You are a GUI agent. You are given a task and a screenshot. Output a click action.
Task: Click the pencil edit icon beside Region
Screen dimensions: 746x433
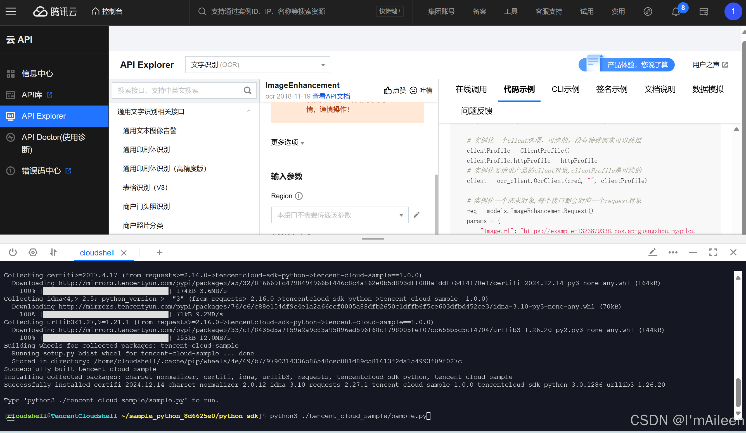point(416,215)
